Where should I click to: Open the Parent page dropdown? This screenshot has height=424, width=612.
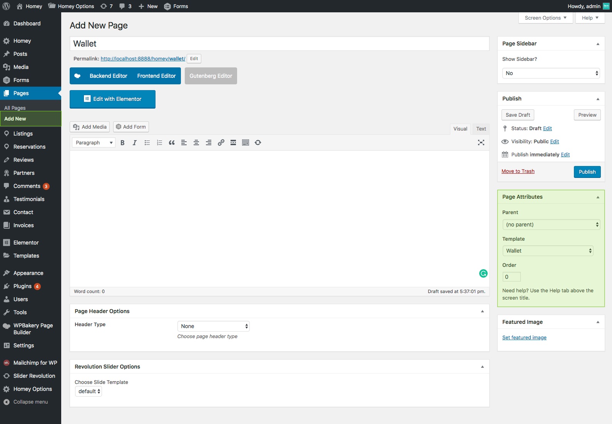[551, 225]
